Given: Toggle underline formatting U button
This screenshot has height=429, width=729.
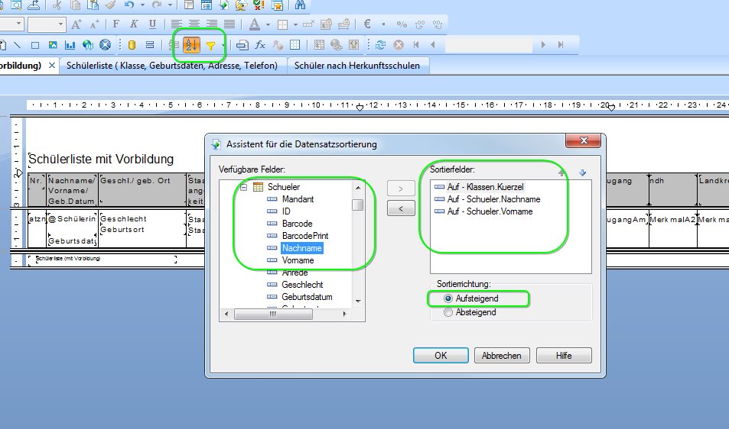Looking at the screenshot, I should 152,24.
